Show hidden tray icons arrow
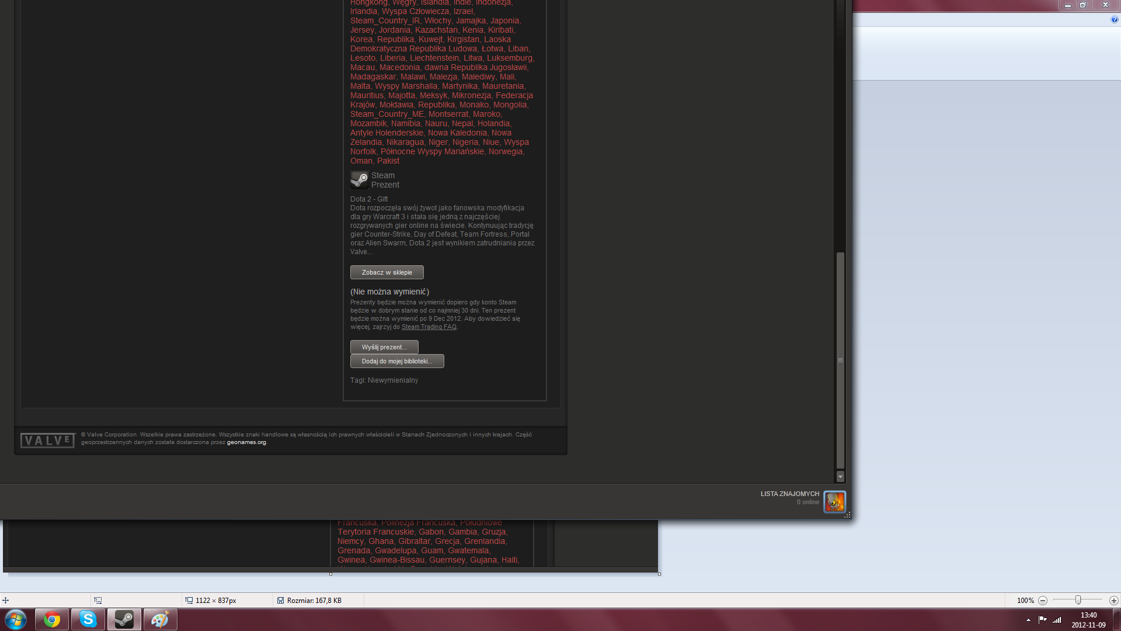 1028,620
